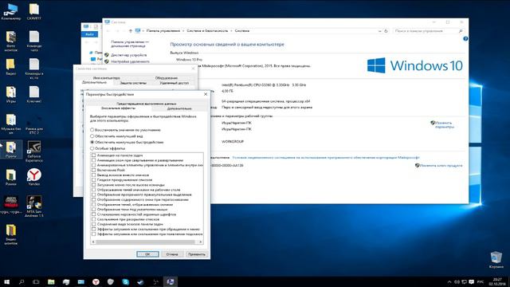Click the active System window taskbar icon
The width and height of the screenshot is (510, 287).
(171, 281)
